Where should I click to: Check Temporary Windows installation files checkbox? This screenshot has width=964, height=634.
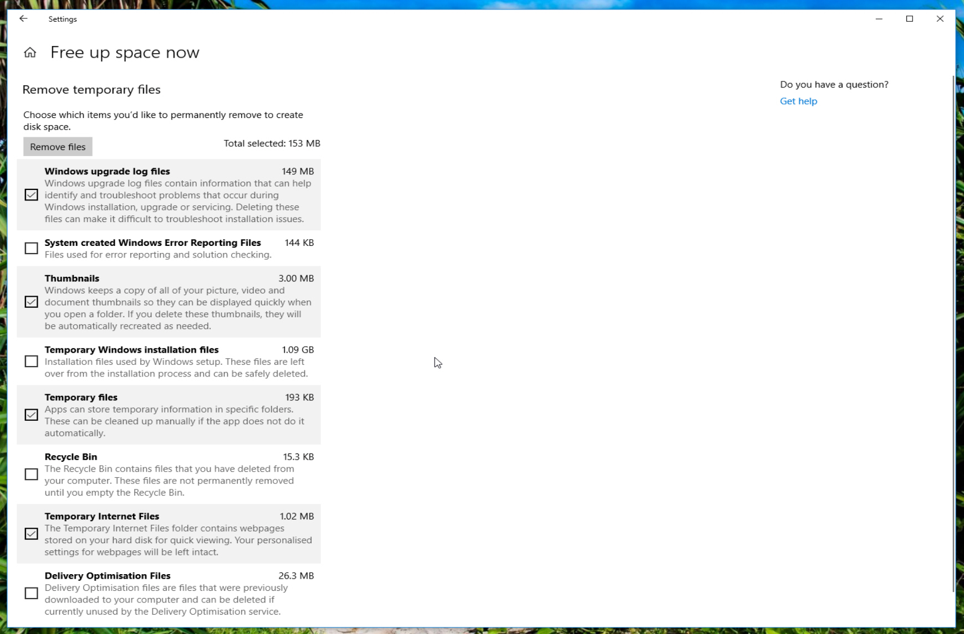coord(32,362)
